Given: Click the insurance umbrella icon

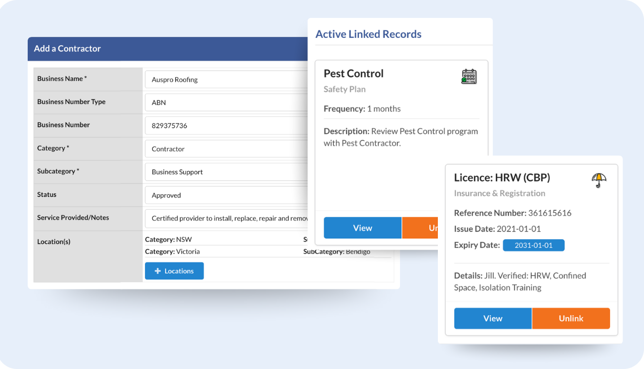Looking at the screenshot, I should [599, 180].
